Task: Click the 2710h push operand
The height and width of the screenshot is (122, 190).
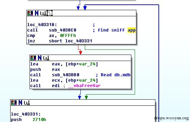Action: point(39,120)
